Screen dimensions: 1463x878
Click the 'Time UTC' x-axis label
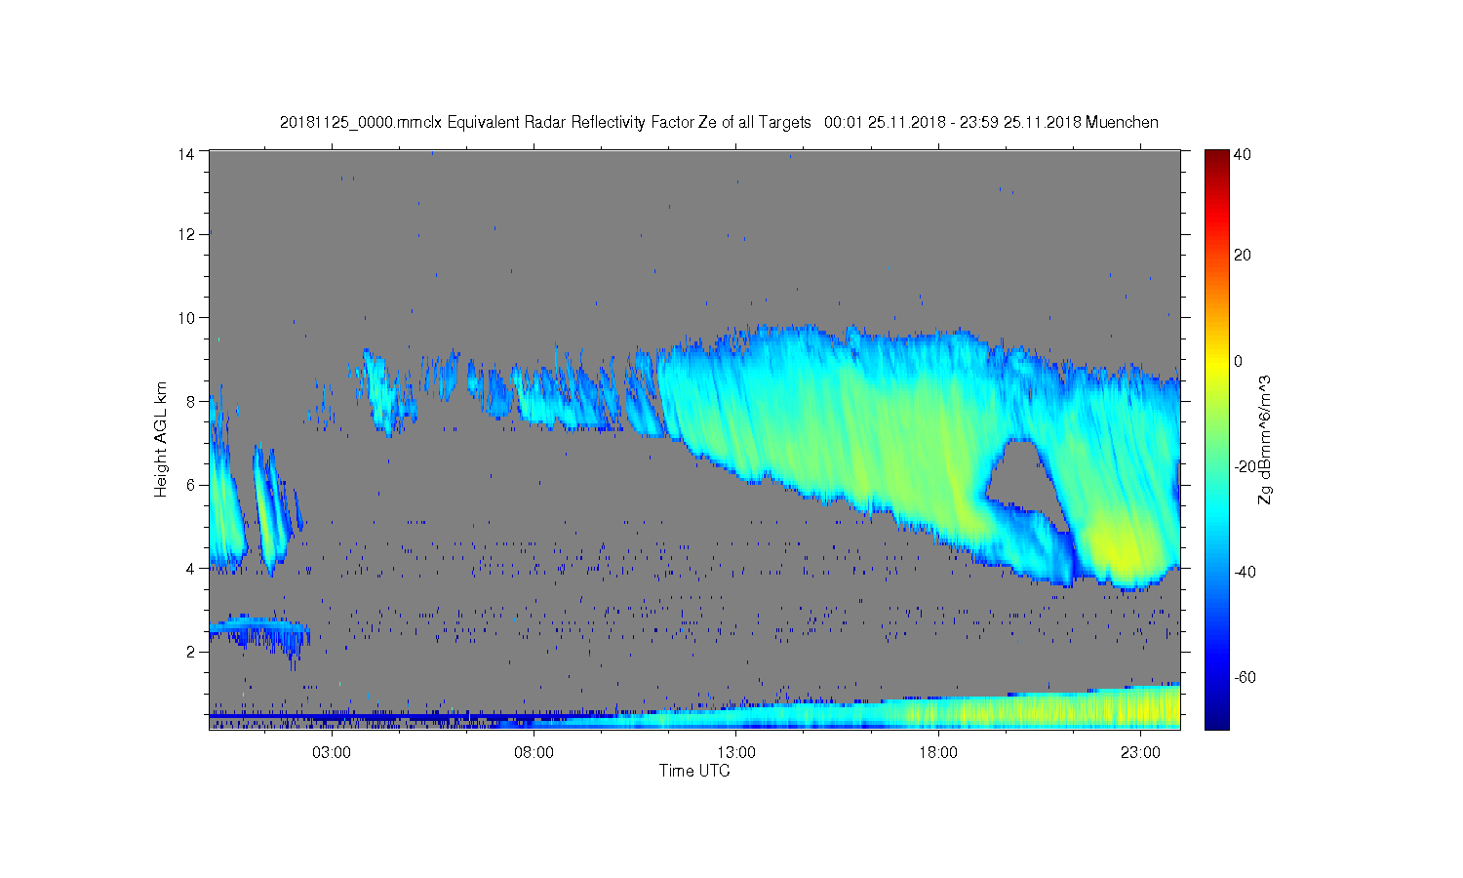694,771
